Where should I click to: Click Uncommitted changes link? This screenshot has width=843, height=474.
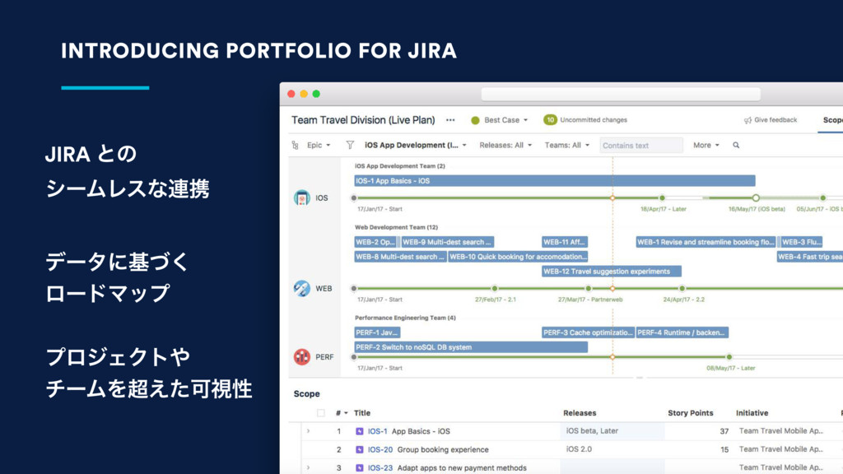click(x=594, y=120)
